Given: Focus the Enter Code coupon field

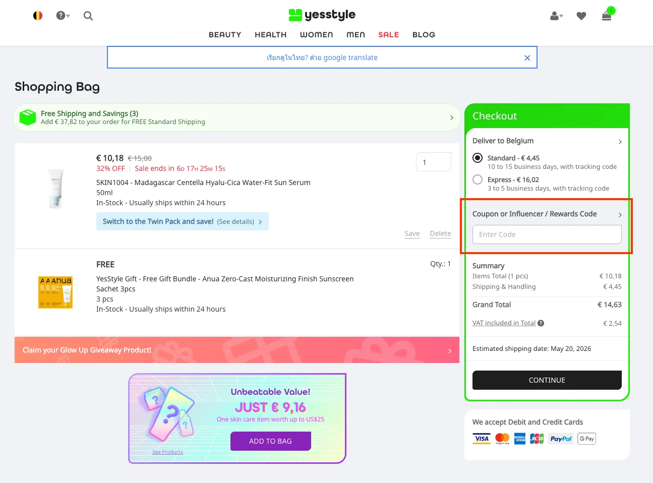Looking at the screenshot, I should pyautogui.click(x=547, y=234).
